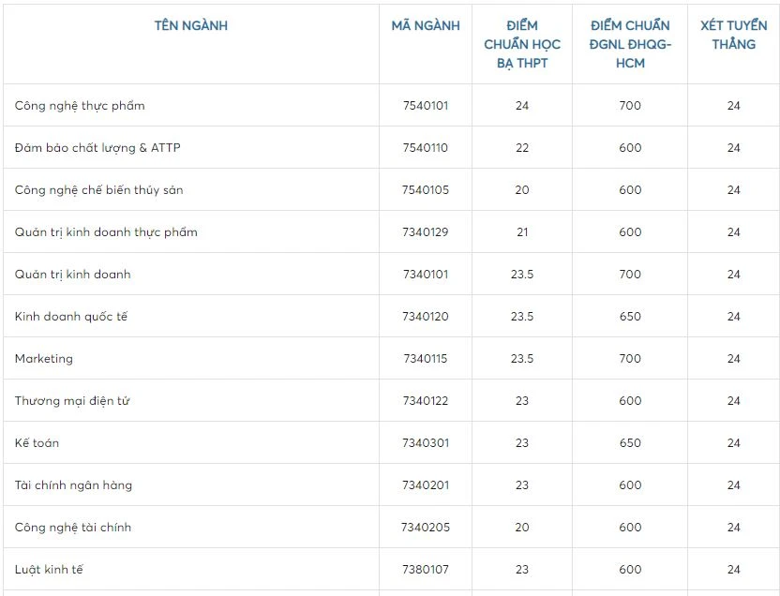Click the MÃ NGÀNH column header
780x596 pixels.
point(426,26)
